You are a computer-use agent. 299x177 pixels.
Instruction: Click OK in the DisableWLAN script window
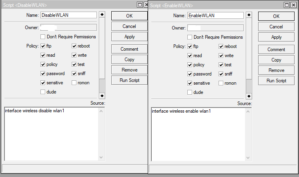129,16
